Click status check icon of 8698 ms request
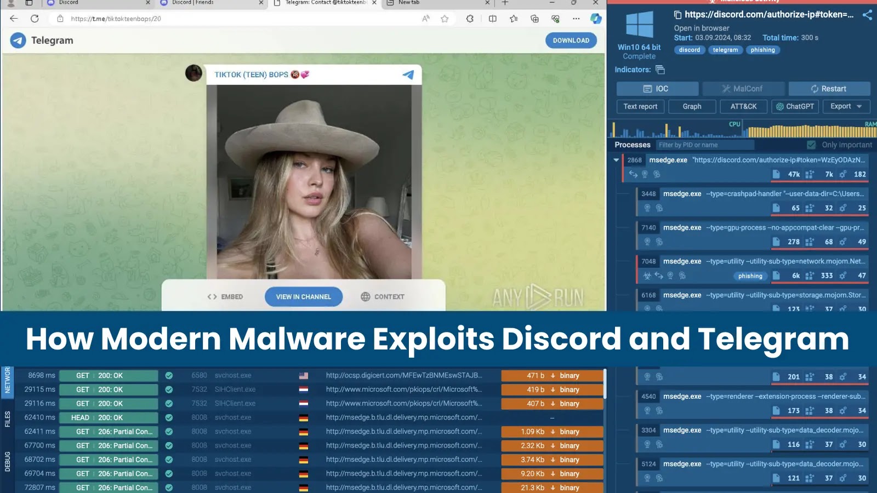The image size is (877, 493). coord(169,376)
